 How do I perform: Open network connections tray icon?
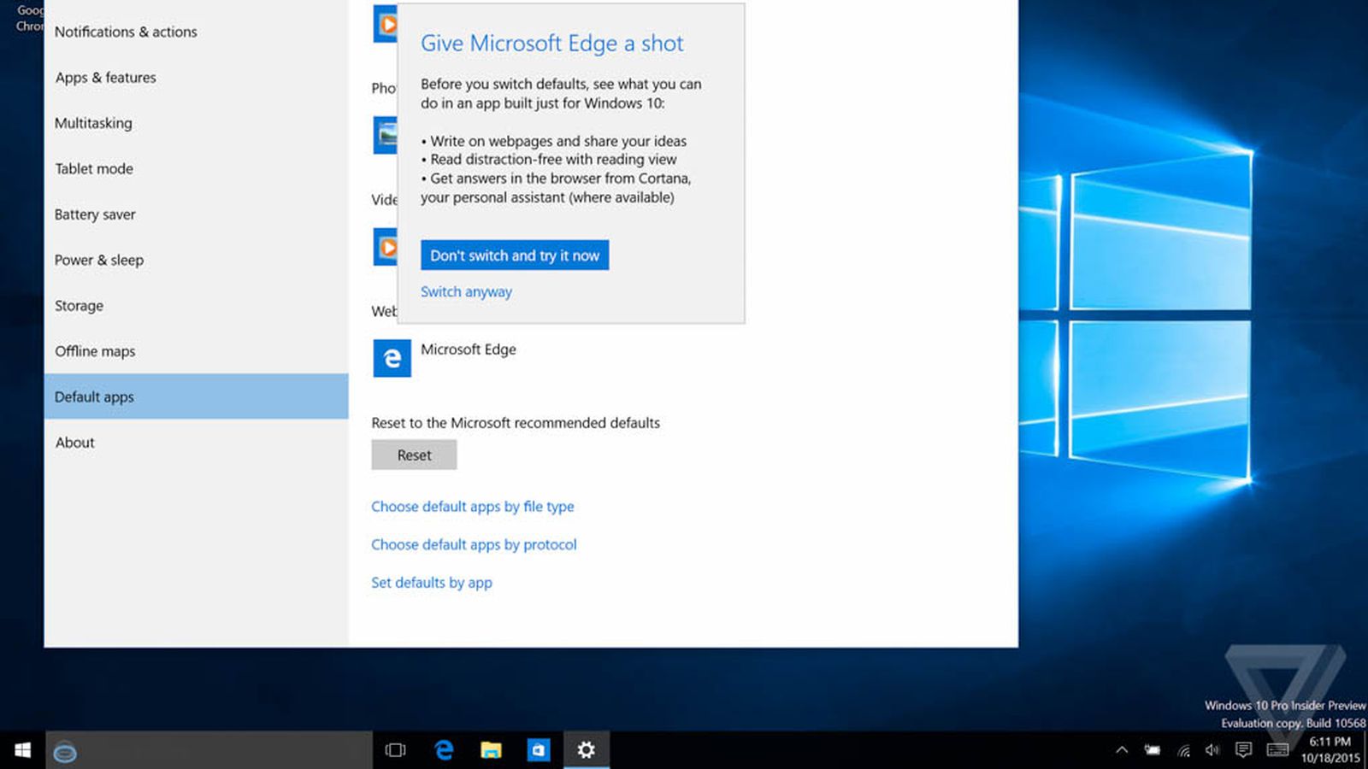[1183, 750]
